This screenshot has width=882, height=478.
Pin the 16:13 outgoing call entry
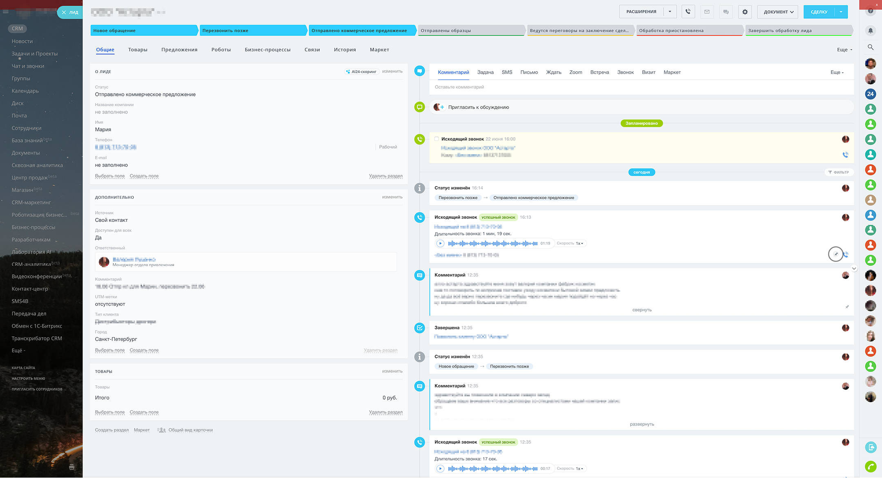(835, 254)
